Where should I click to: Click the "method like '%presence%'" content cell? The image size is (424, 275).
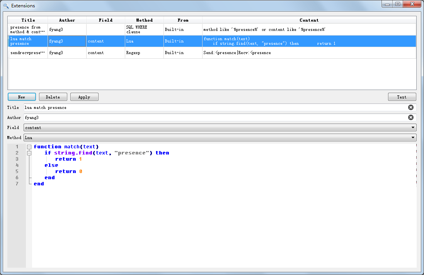coord(309,29)
